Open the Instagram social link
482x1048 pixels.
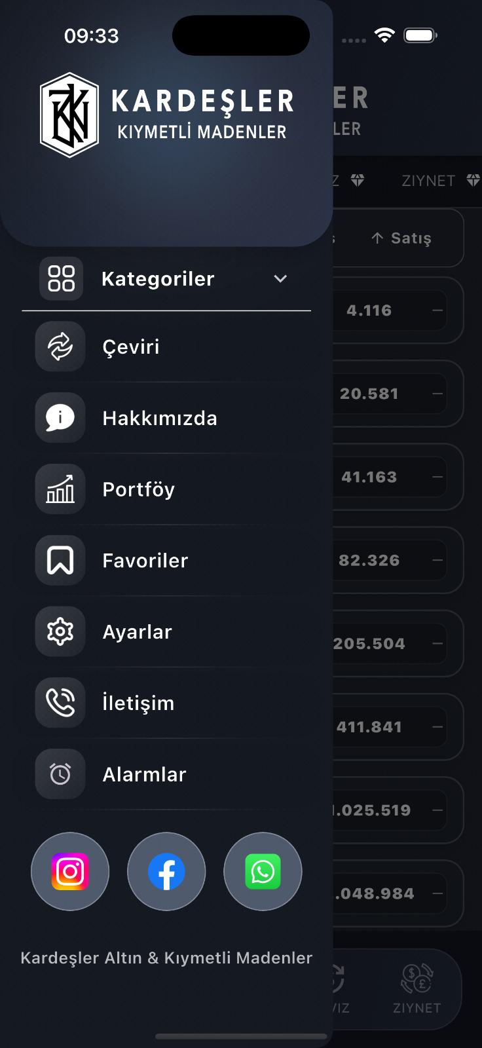pos(70,871)
